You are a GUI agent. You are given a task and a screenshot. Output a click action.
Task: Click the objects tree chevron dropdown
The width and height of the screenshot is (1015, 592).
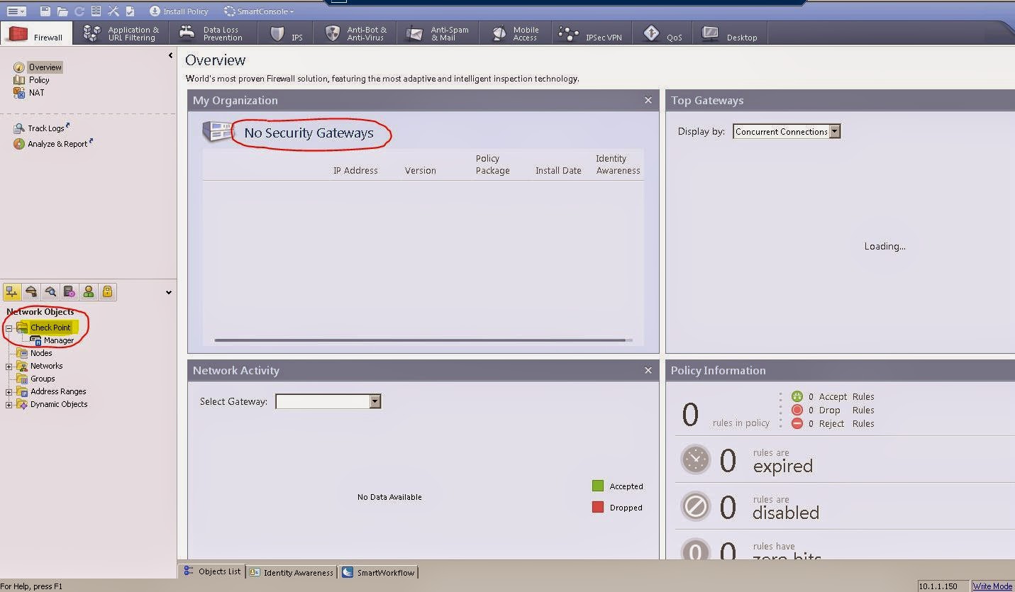pos(168,292)
